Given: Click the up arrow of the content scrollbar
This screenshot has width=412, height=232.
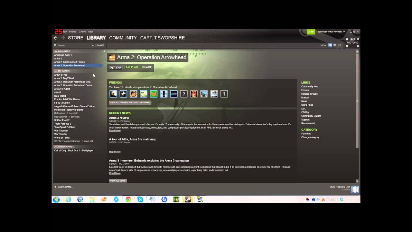Looking at the screenshot, I should point(357,51).
